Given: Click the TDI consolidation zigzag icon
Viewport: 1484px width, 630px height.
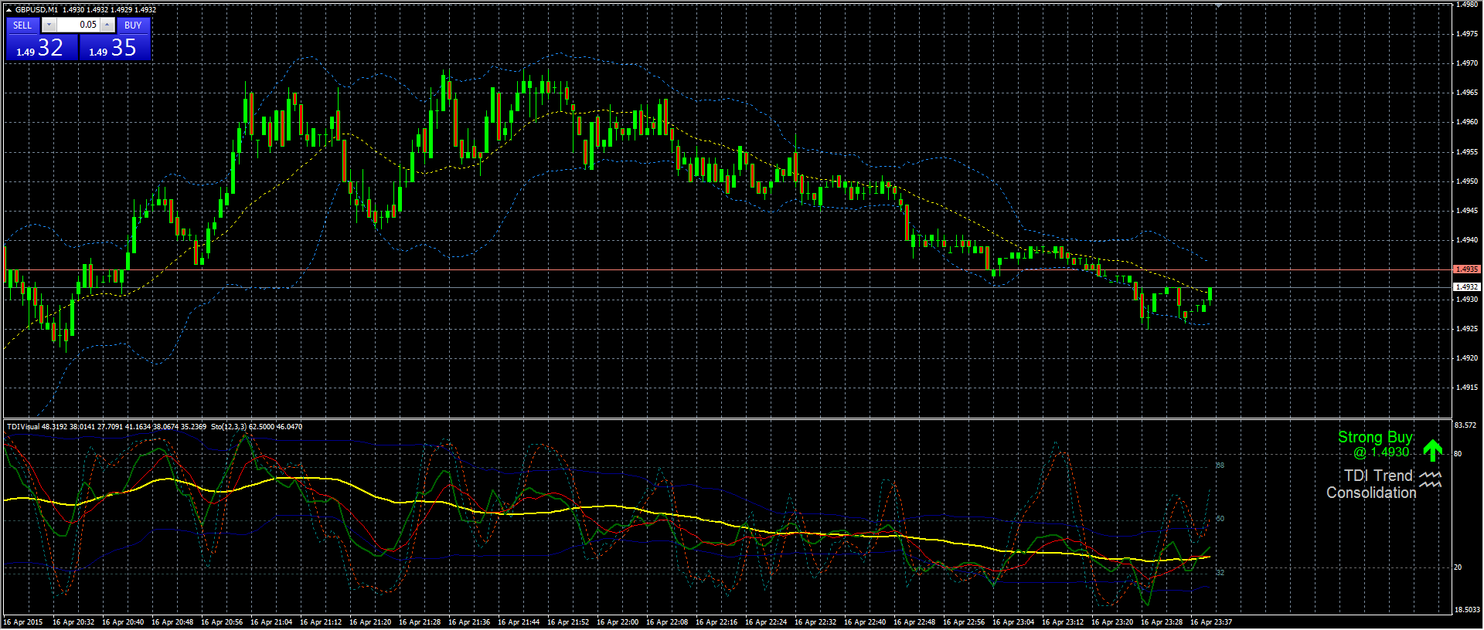Looking at the screenshot, I should pyautogui.click(x=1431, y=479).
